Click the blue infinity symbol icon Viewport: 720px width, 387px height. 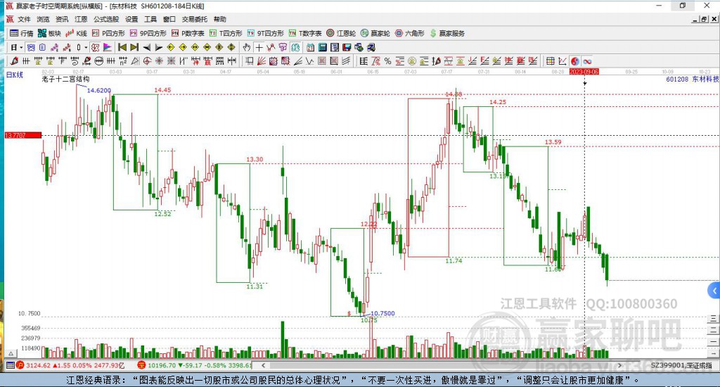click(x=587, y=61)
